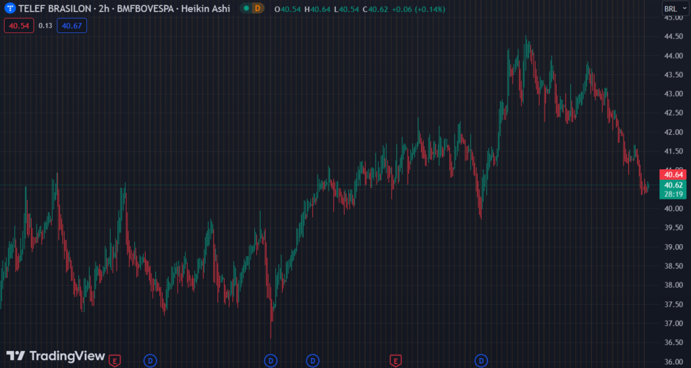The image size is (691, 368).
Task: Click the 37.50 price scale label
Action: point(674,304)
